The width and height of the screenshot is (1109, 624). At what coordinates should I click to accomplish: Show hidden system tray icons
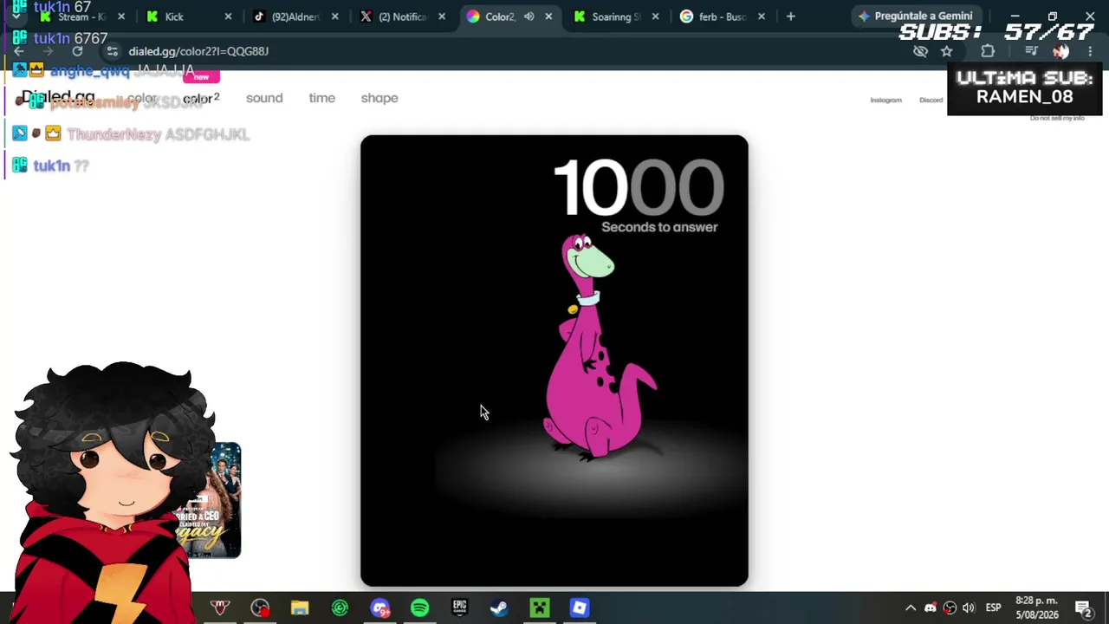[911, 608]
